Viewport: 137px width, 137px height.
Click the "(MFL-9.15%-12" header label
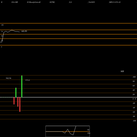[x=115, y=2]
